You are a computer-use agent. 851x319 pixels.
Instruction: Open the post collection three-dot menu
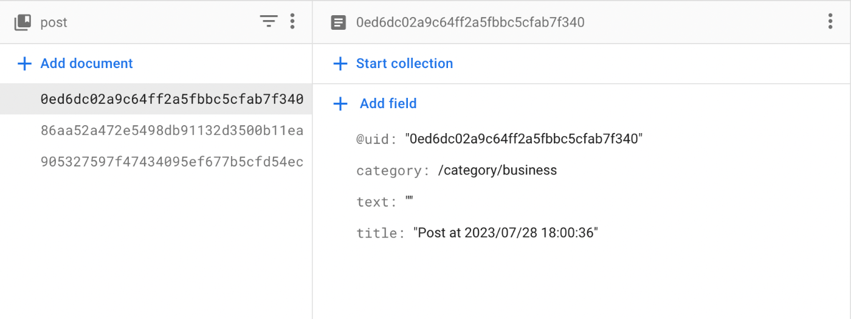click(x=292, y=22)
